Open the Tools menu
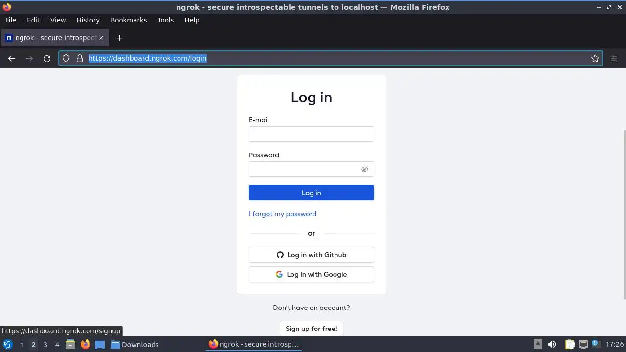The height and width of the screenshot is (352, 626). [165, 20]
